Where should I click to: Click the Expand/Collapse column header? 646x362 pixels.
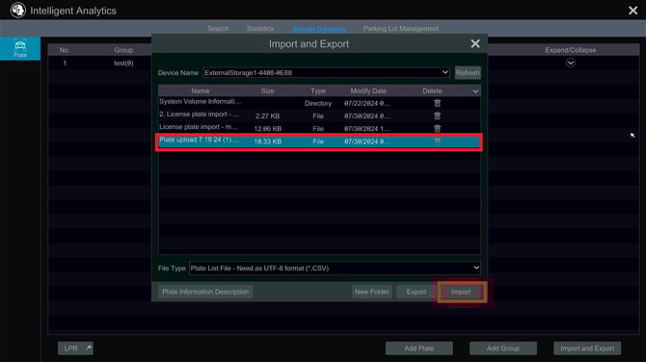[x=570, y=50]
